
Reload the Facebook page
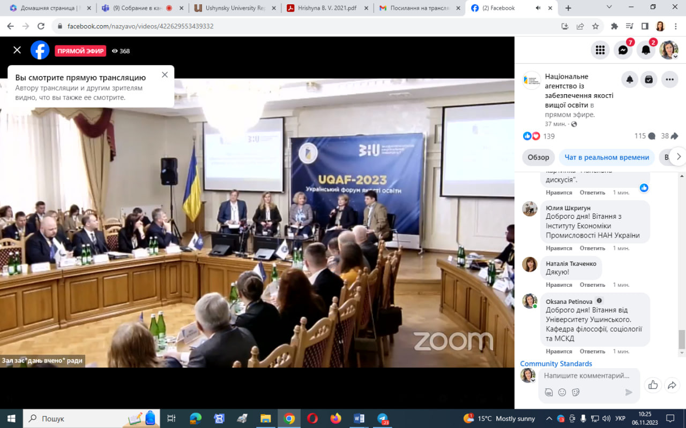(x=41, y=26)
